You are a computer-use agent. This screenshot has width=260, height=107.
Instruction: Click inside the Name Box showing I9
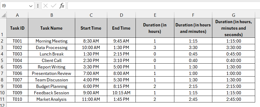pyautogui.click(x=15, y=6)
